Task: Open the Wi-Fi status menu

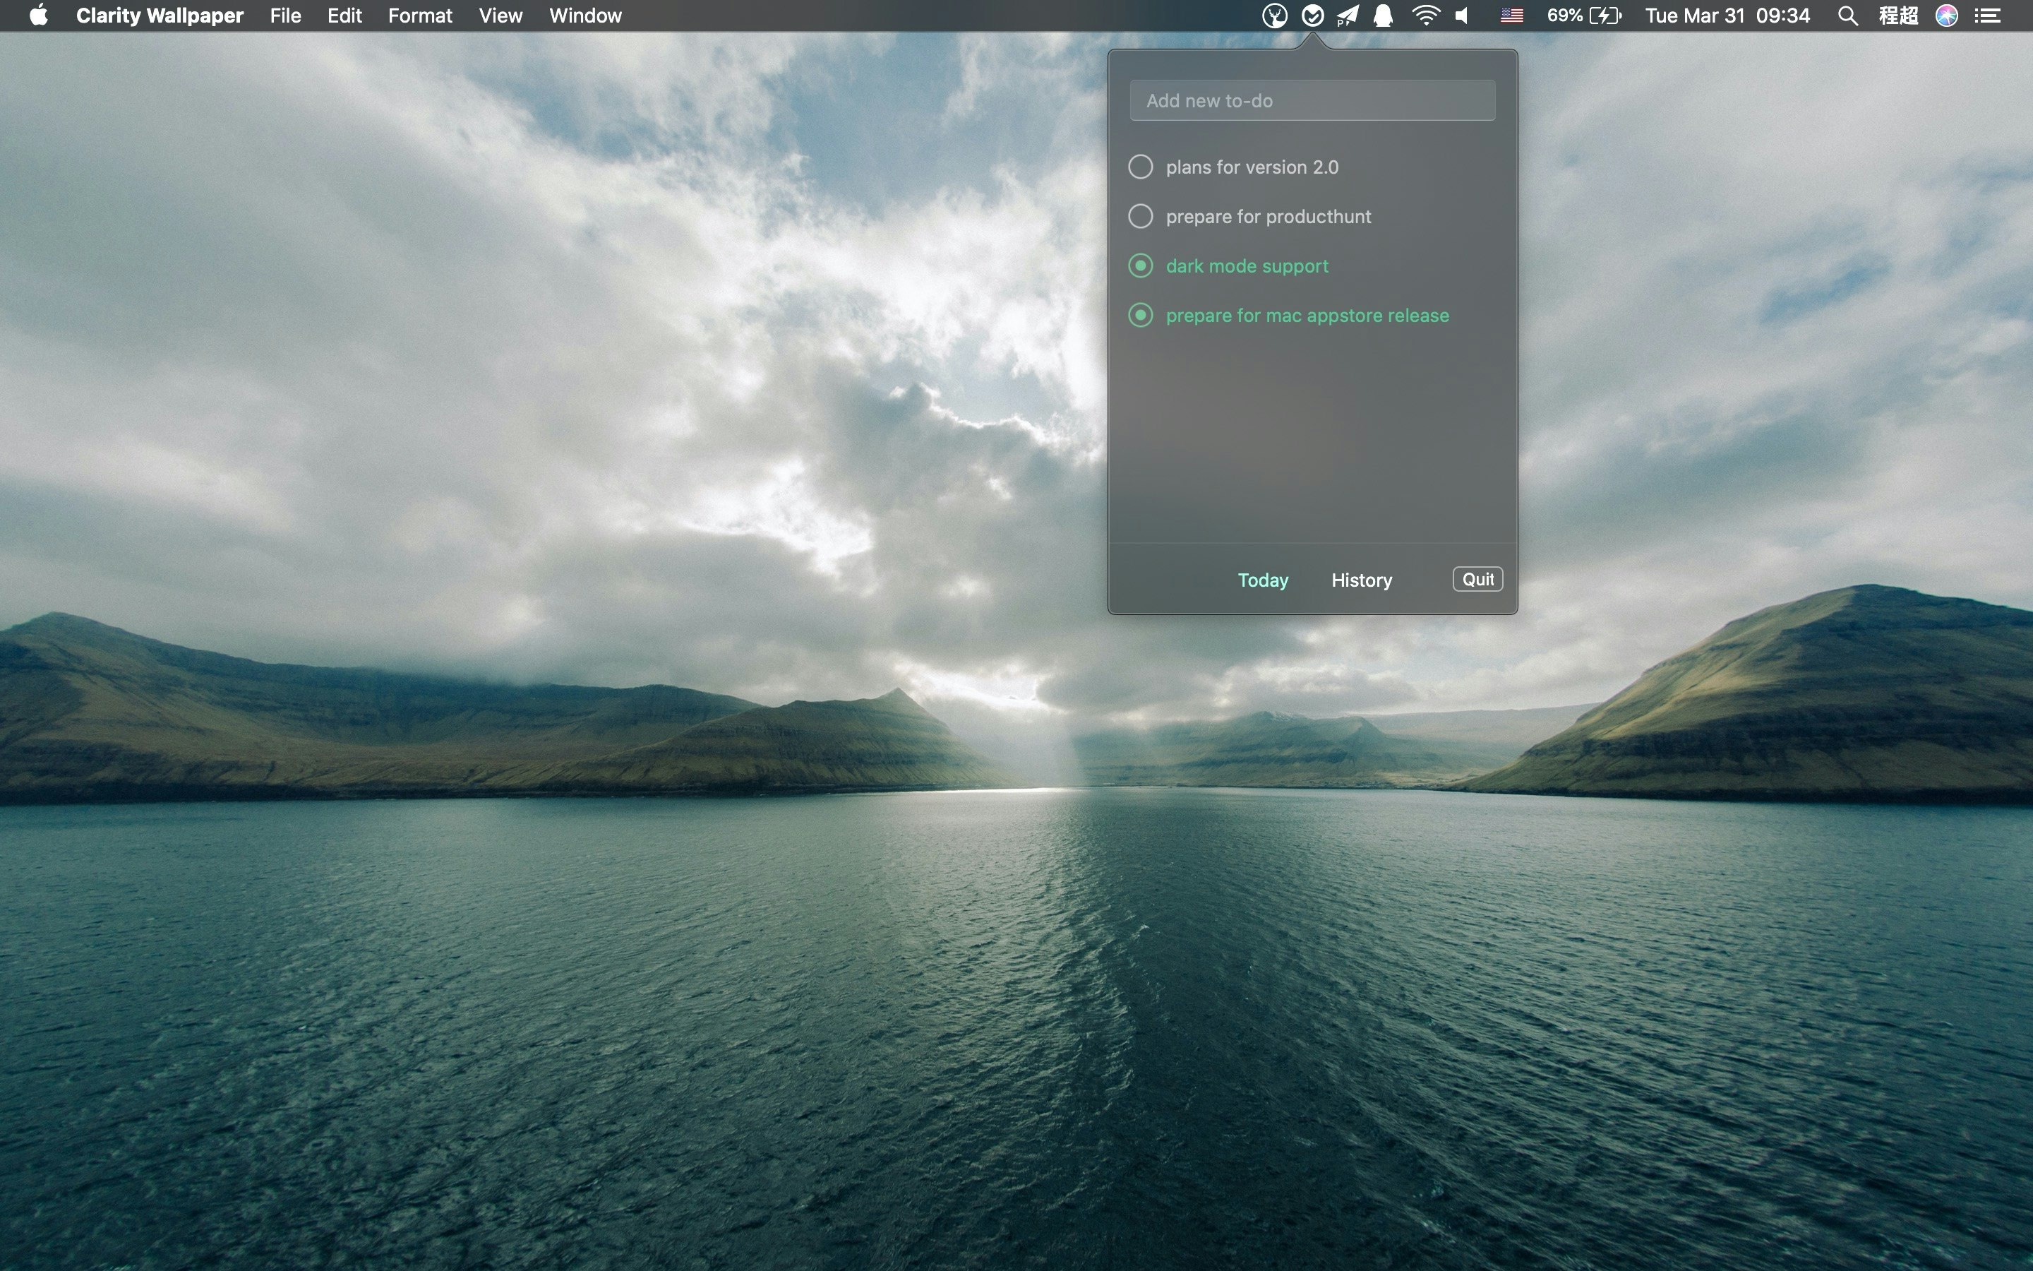Action: pyautogui.click(x=1426, y=16)
